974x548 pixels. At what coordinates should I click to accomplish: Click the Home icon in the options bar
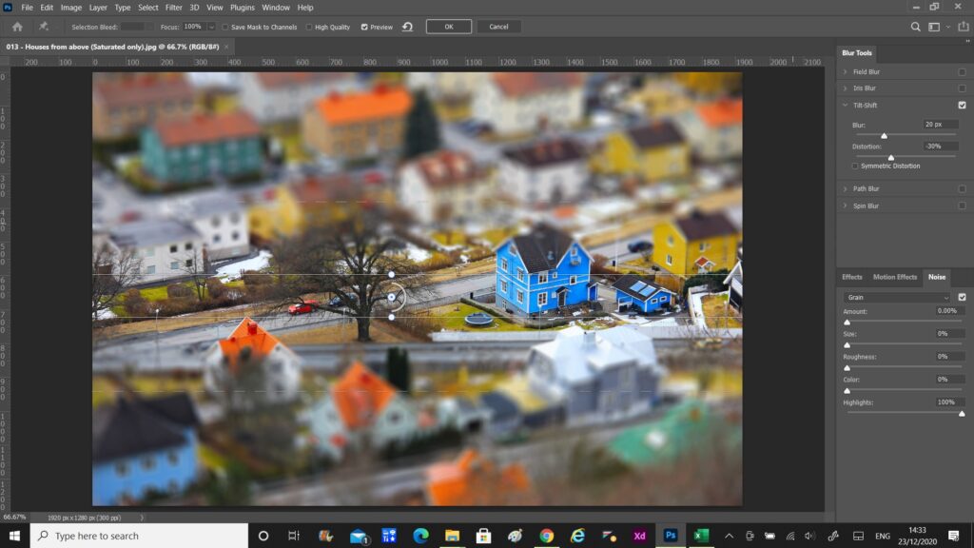click(18, 27)
